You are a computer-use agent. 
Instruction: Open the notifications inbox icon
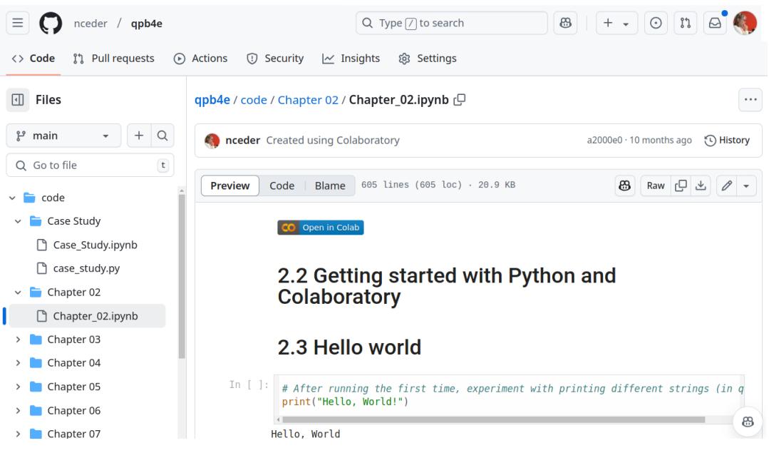715,24
